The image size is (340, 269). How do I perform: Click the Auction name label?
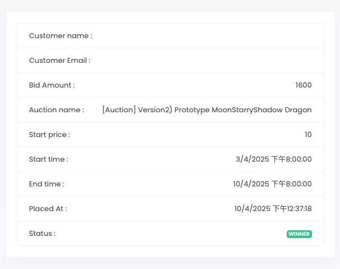point(56,110)
